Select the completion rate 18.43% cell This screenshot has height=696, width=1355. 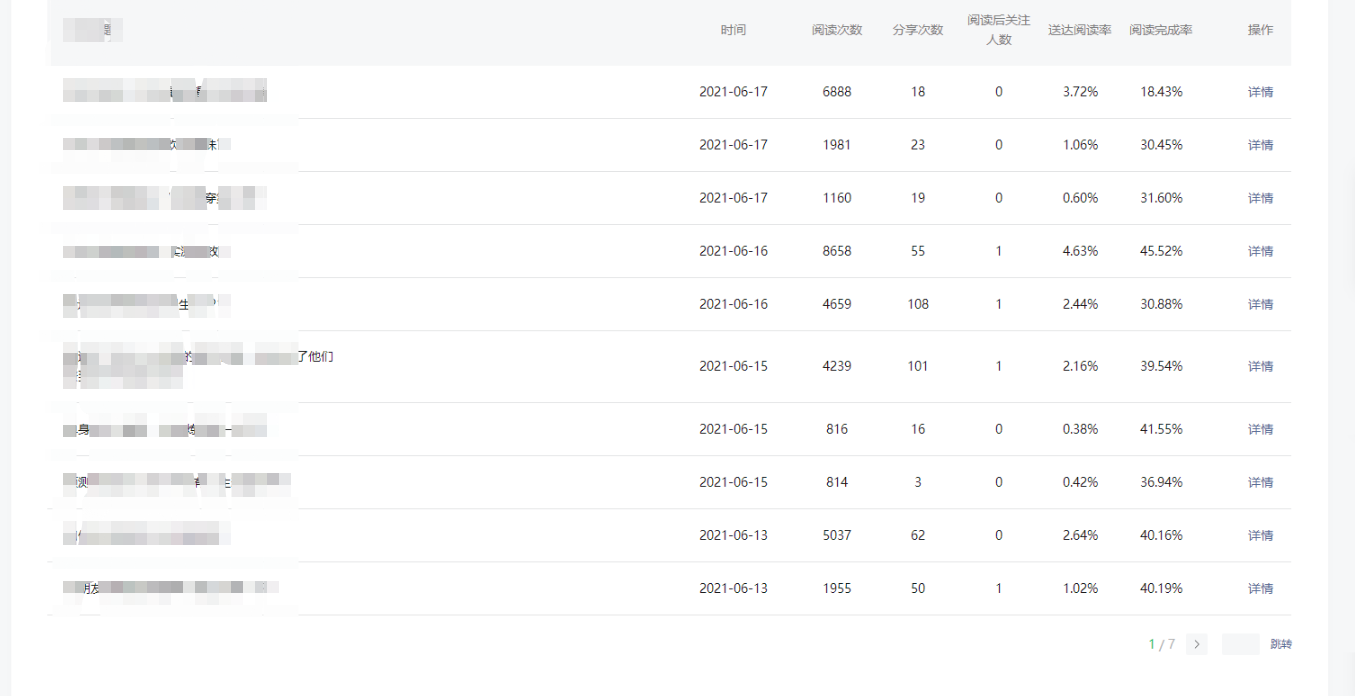[1161, 92]
